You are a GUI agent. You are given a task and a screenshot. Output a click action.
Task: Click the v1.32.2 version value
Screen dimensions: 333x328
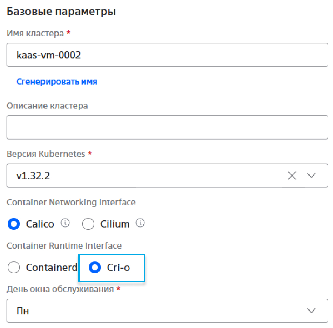click(x=33, y=176)
